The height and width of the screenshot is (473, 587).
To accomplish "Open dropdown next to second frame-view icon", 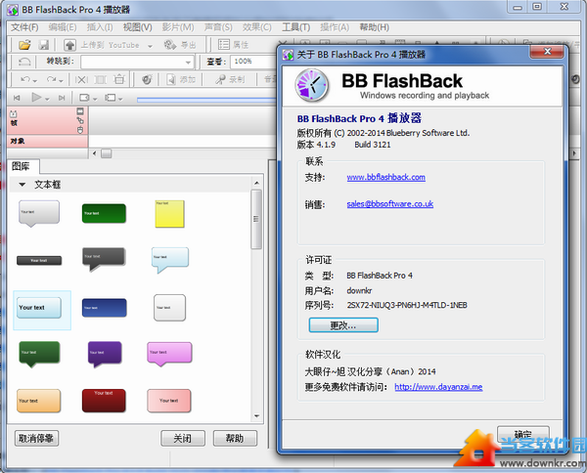I will coord(120,99).
